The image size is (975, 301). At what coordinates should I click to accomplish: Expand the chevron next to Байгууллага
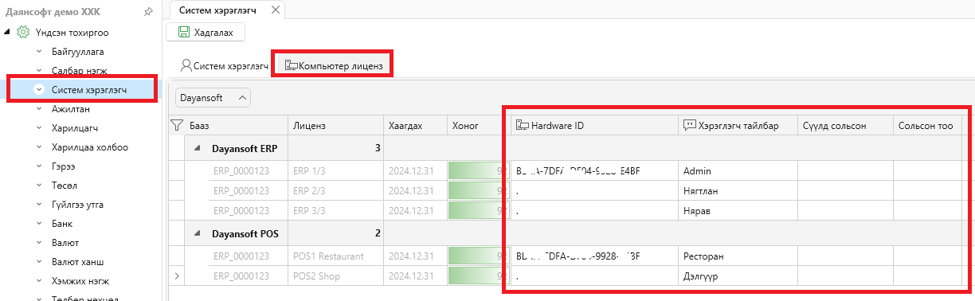[38, 51]
